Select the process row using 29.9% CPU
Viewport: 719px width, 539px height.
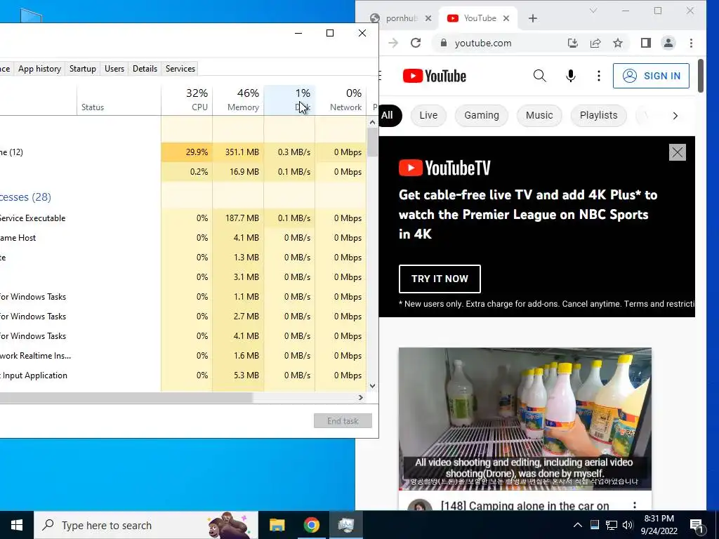pos(183,152)
